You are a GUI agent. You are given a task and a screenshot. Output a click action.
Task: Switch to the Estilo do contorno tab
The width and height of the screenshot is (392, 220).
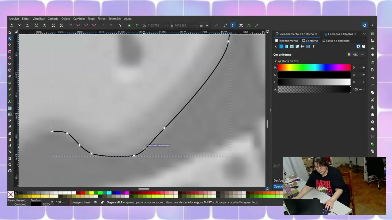coord(336,41)
